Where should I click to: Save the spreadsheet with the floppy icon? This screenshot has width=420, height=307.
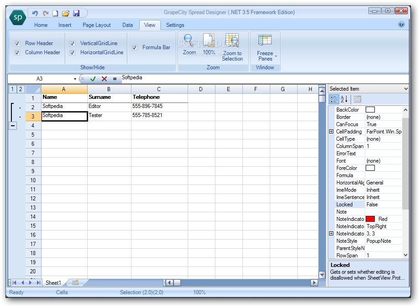[x=76, y=13]
